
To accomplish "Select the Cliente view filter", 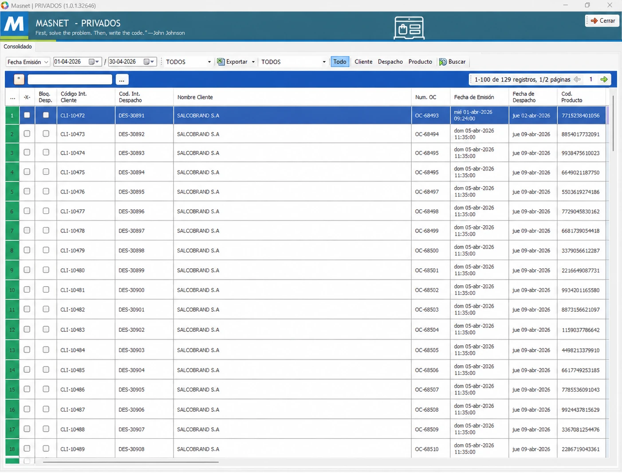I will (x=363, y=62).
